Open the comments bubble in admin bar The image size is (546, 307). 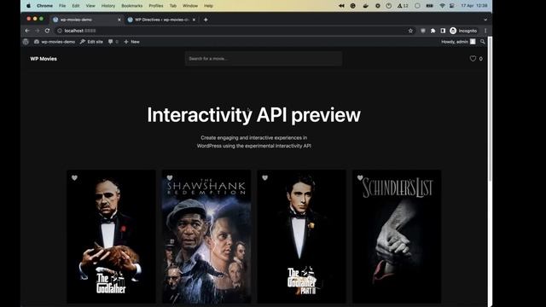pyautogui.click(x=113, y=42)
